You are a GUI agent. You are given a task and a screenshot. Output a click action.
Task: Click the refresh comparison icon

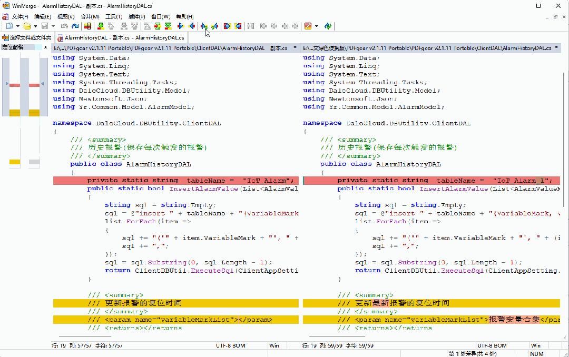(x=329, y=26)
